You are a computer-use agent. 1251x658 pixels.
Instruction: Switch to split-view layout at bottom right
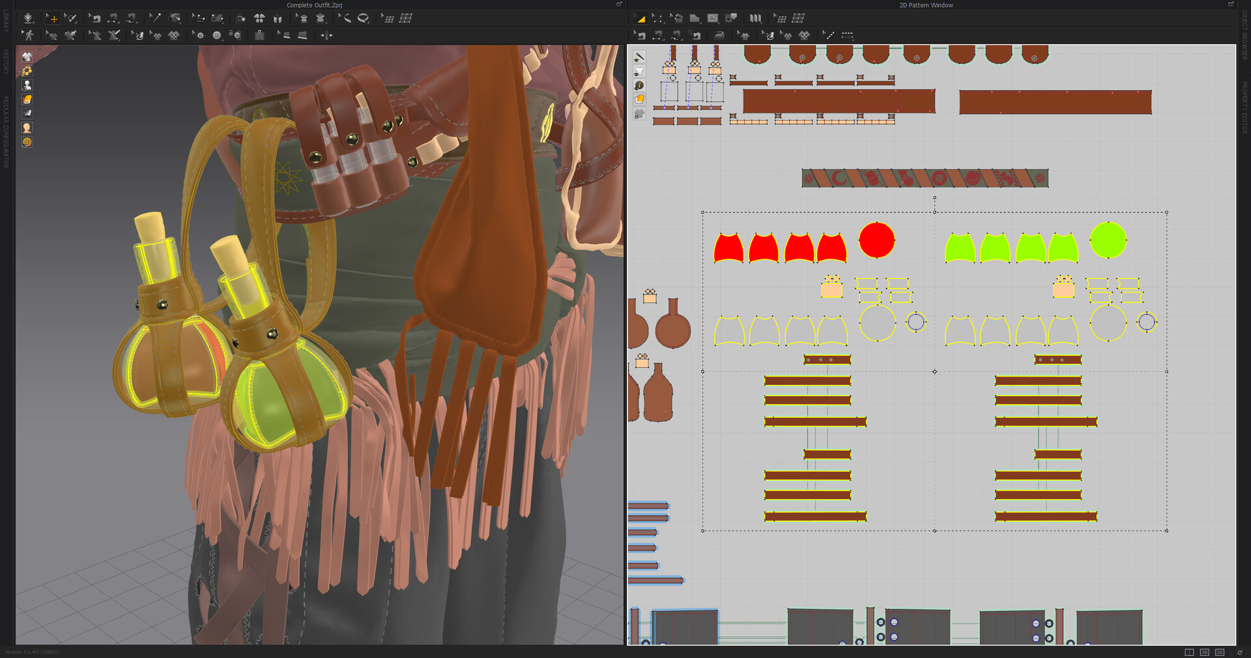pyautogui.click(x=1189, y=652)
